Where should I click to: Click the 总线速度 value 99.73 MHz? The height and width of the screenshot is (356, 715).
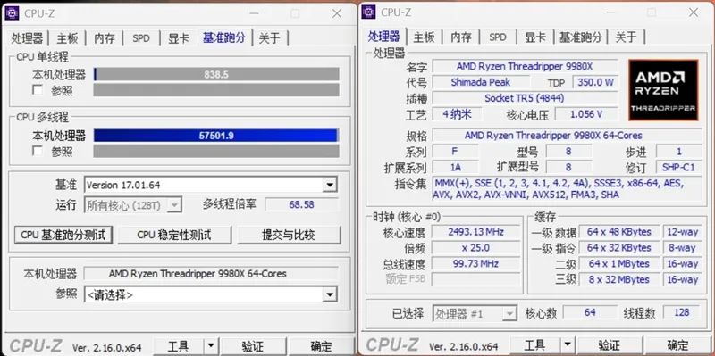(476, 263)
